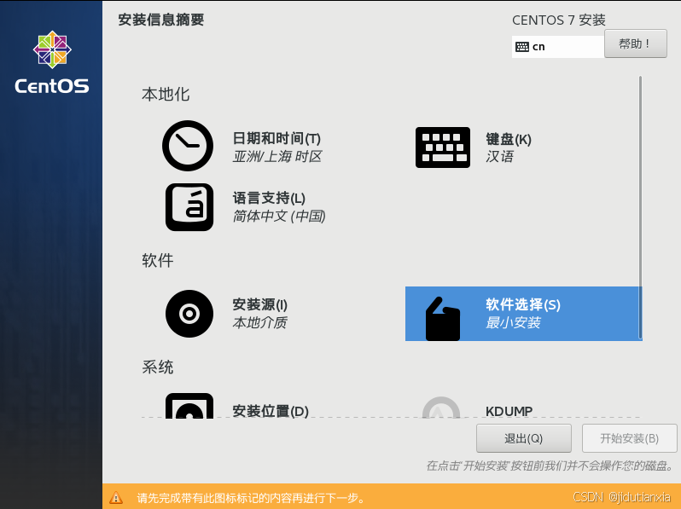Click the orange warning triangle icon
681x509 pixels.
tap(116, 498)
